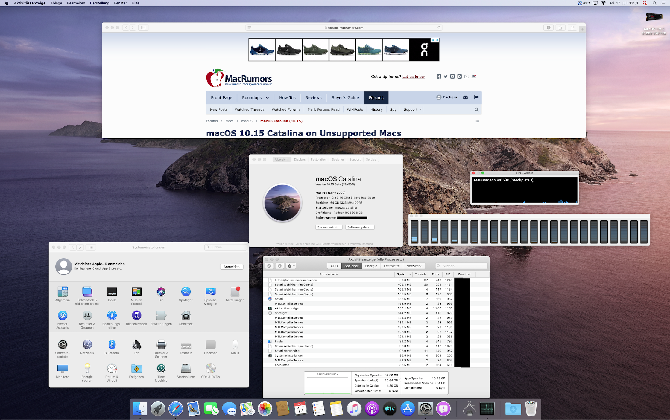Image resolution: width=670 pixels, height=420 pixels.
Task: Switch to Netzwerk tab
Action: click(x=414, y=266)
